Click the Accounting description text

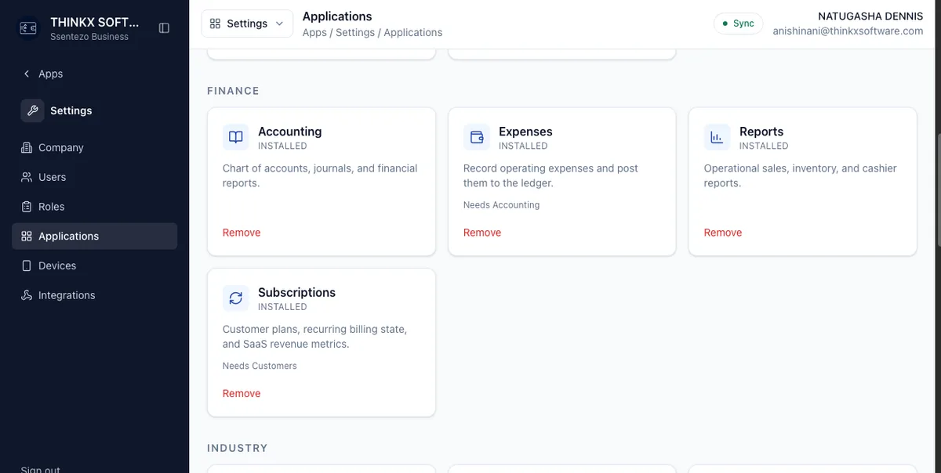[320, 175]
